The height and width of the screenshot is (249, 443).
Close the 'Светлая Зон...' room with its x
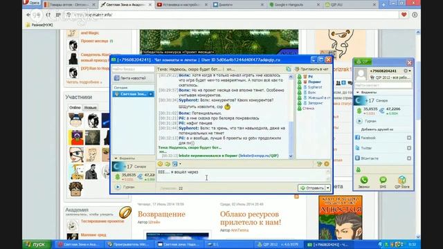click(x=151, y=94)
